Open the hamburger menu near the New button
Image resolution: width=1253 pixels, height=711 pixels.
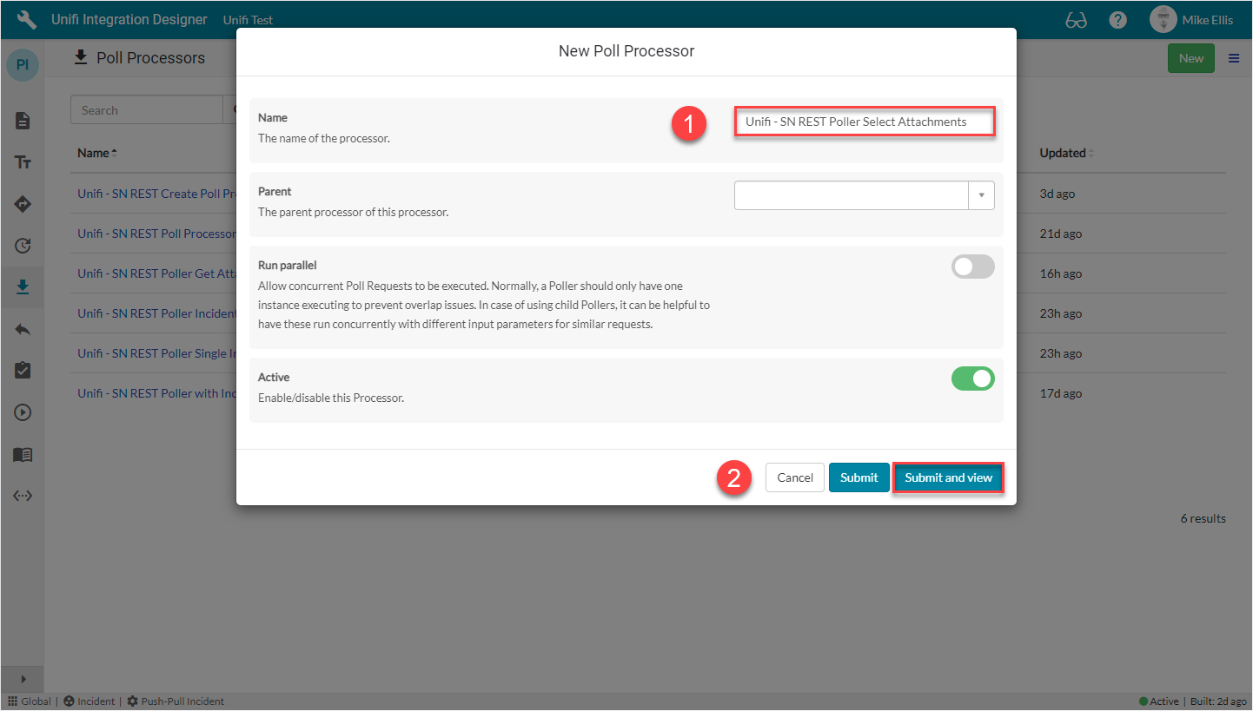(x=1233, y=57)
